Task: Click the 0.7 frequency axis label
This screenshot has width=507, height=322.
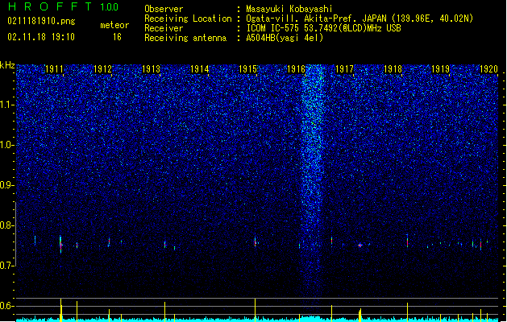Action: 7,266
